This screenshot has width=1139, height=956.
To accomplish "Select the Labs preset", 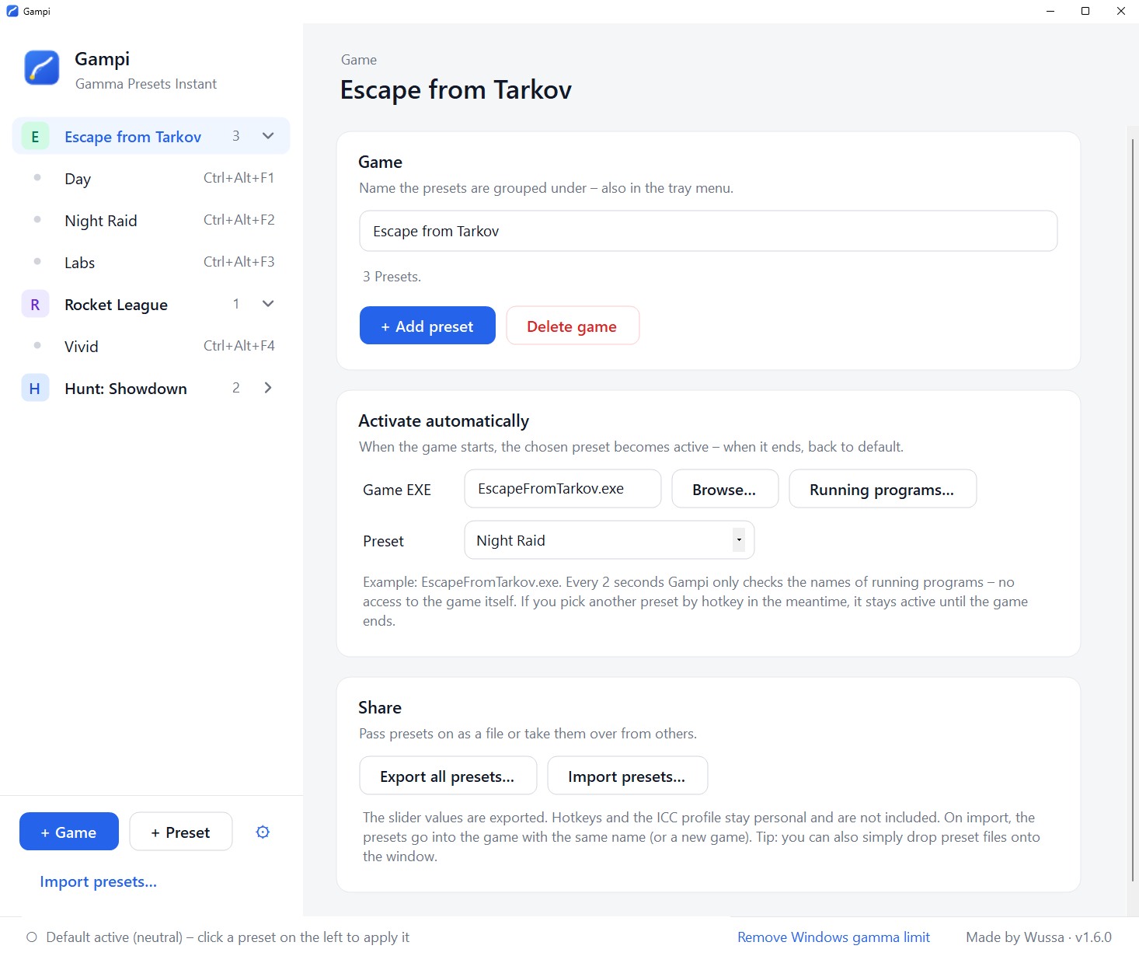I will (152, 263).
